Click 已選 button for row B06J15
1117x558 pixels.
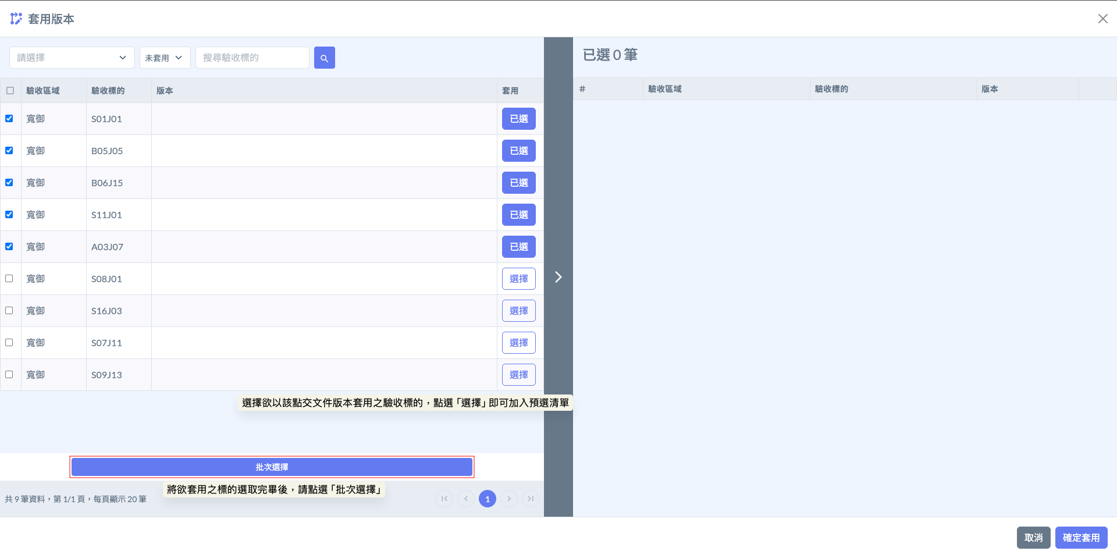coord(519,183)
